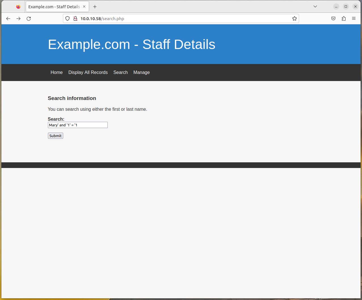Open Display All Records page
The image size is (362, 300).
click(x=88, y=73)
